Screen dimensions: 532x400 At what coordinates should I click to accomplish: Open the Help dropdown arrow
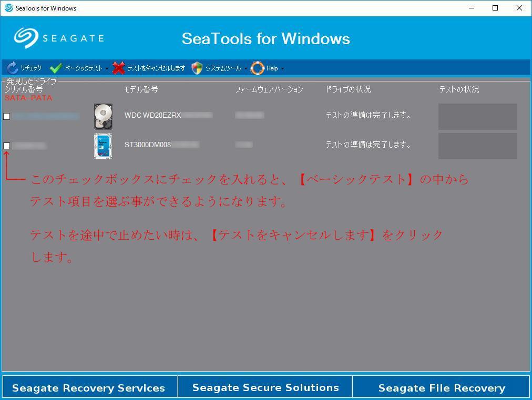[x=282, y=68]
